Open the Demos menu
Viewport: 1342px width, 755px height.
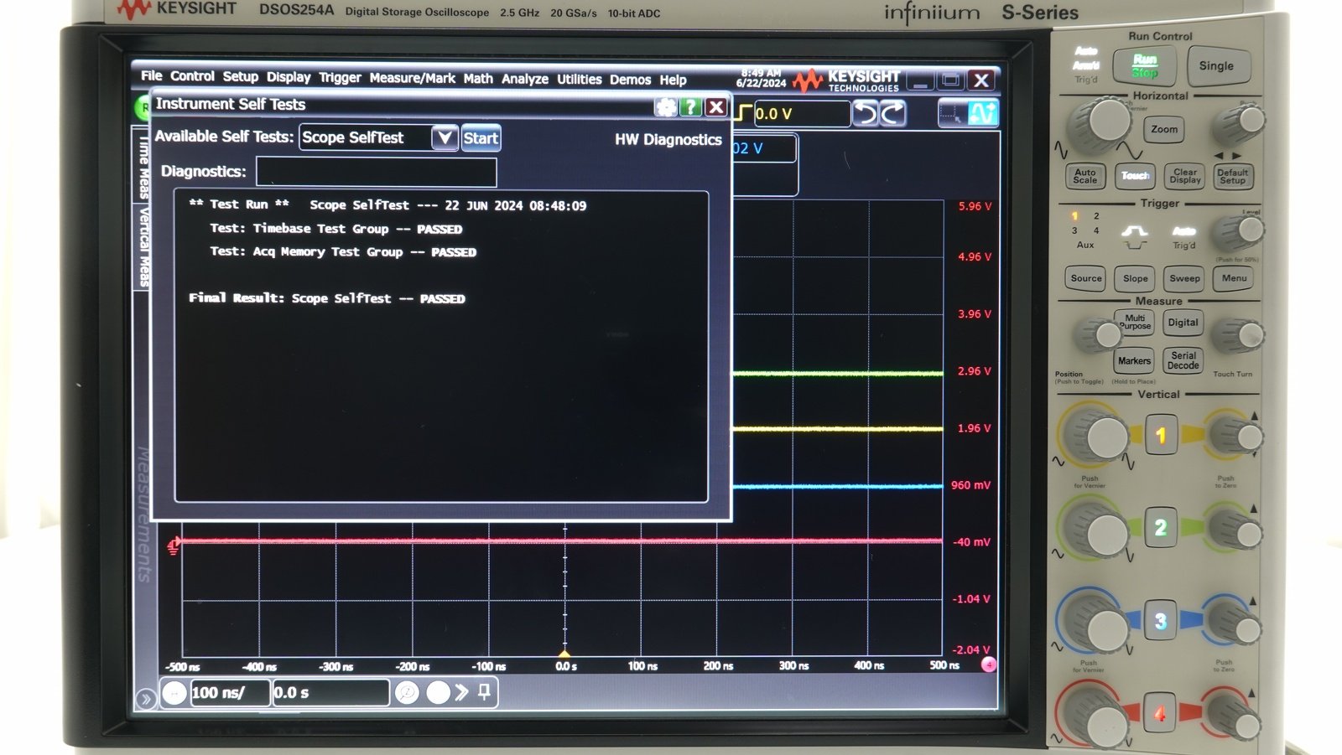tap(630, 80)
